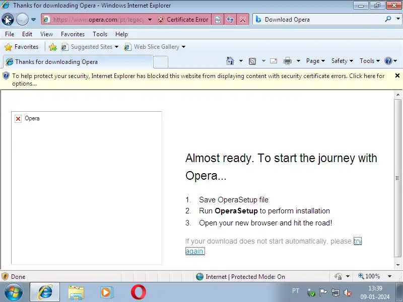Expand the address bar autocomplete dropdown
403x302 pixels.
point(150,20)
